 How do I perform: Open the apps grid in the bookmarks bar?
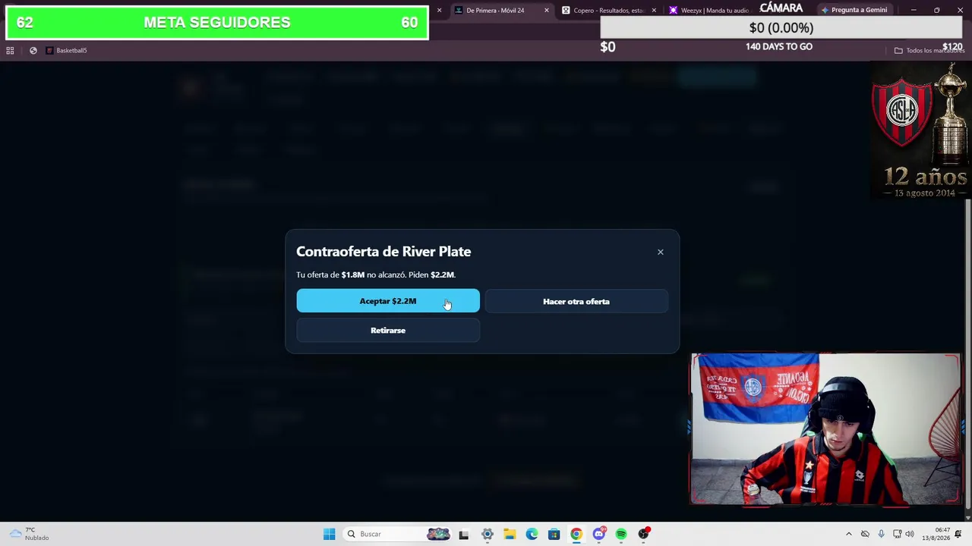10,51
